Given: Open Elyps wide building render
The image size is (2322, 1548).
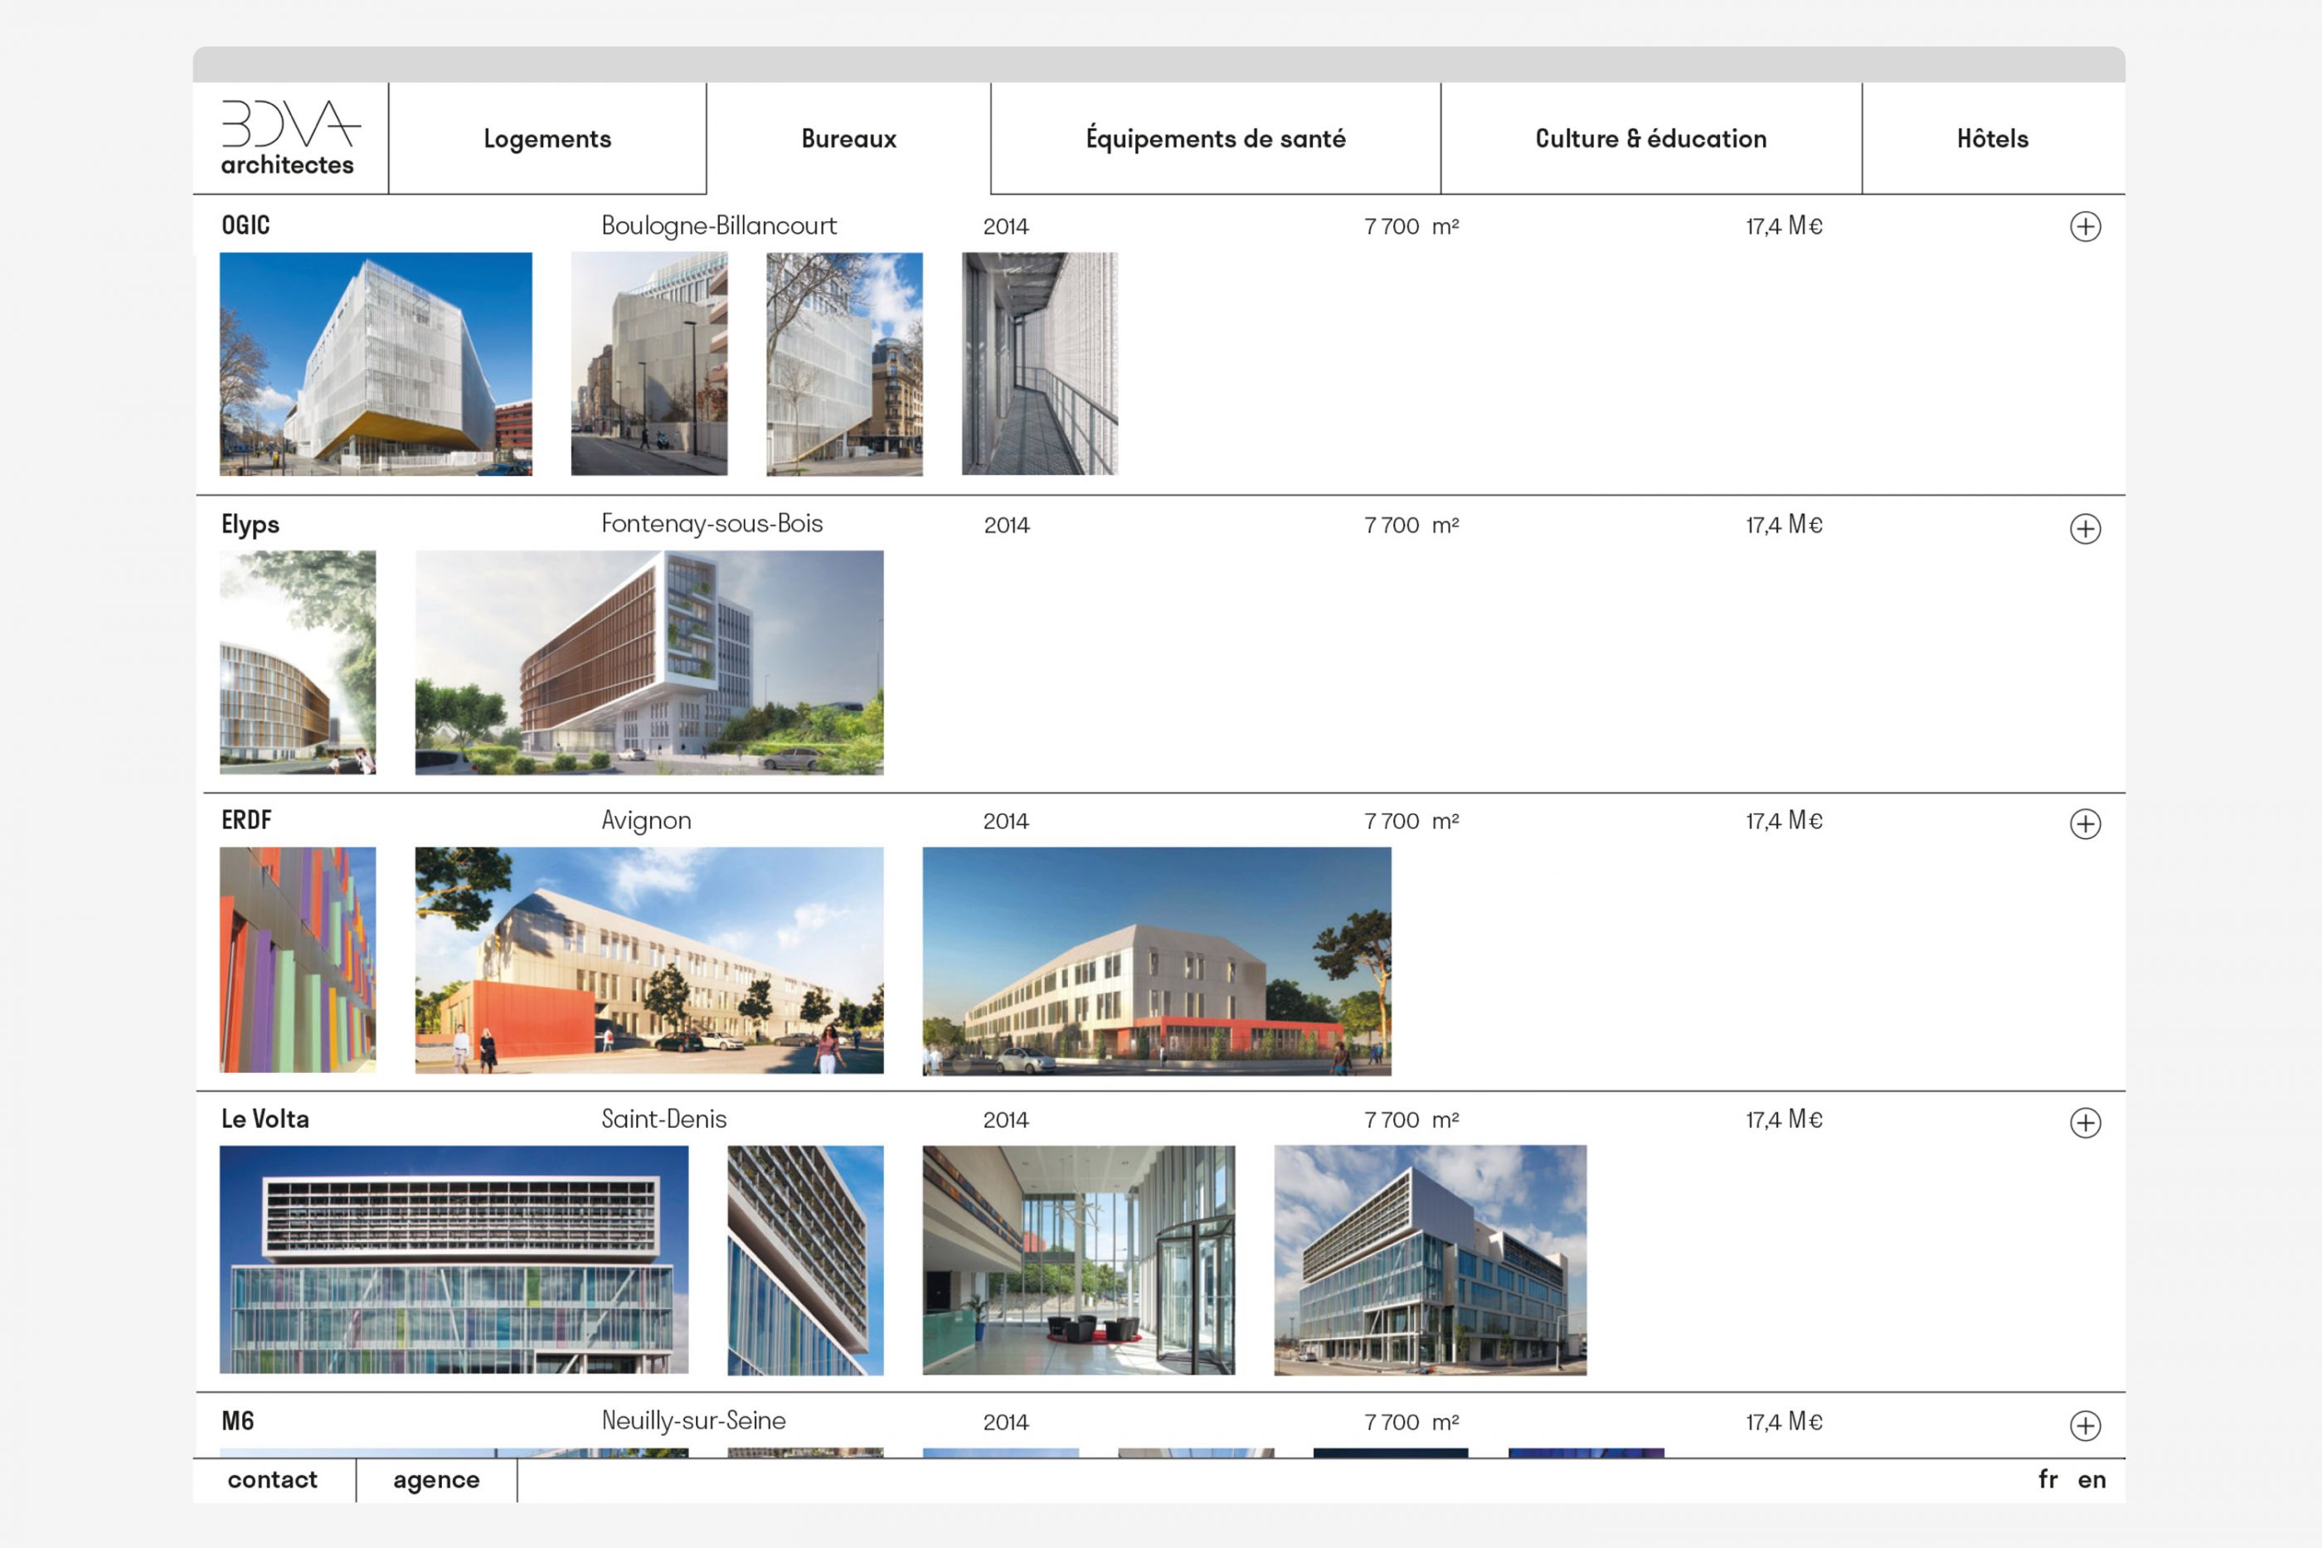Looking at the screenshot, I should coord(649,662).
